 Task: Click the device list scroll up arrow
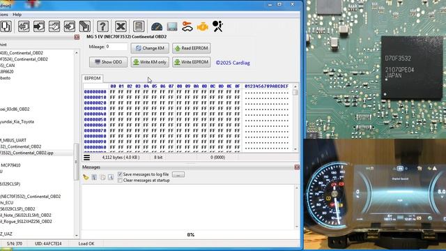coord(76,53)
